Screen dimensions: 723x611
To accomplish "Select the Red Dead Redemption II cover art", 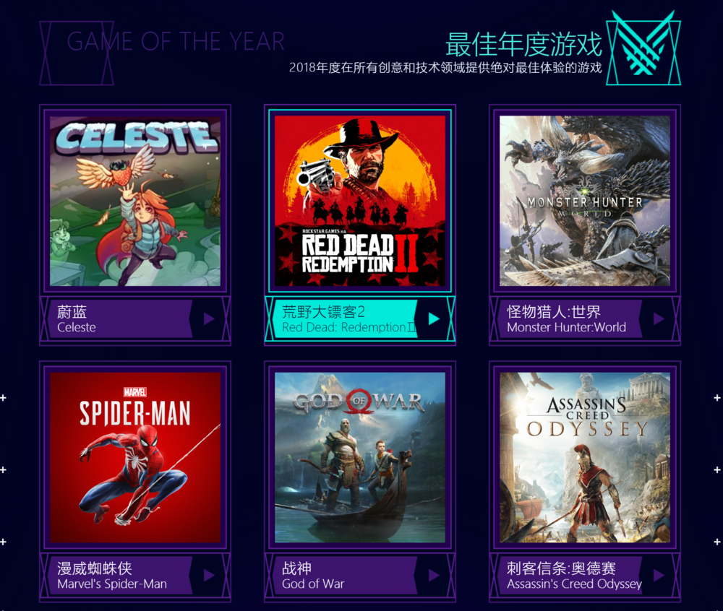I will point(360,201).
